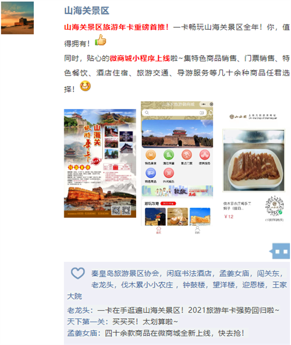This screenshot has width=291, height=345.
Task: Switch to the 我的 profile tab
Action: tap(197, 230)
